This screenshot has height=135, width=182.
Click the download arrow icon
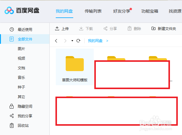pos(81,28)
